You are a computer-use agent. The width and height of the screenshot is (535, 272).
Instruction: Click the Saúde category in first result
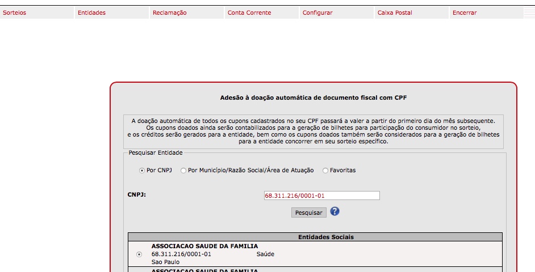[266, 254]
